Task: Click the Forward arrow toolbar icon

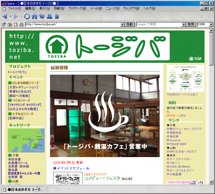Action: (x=16, y=16)
